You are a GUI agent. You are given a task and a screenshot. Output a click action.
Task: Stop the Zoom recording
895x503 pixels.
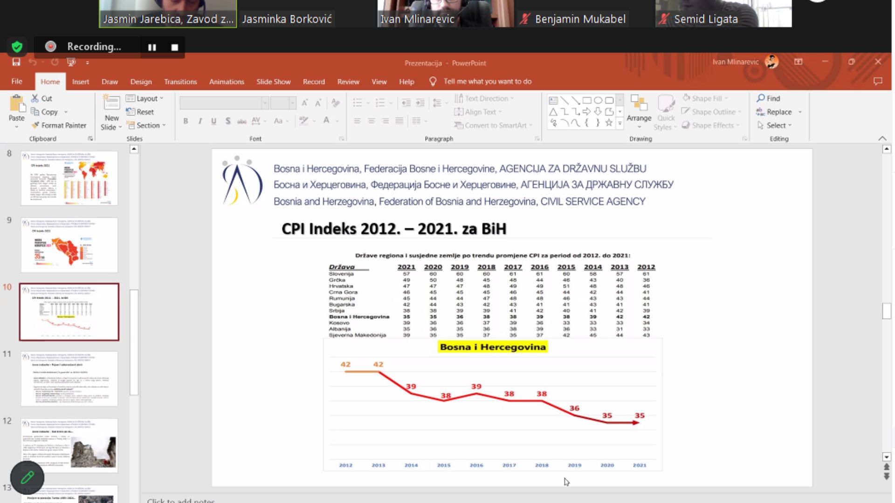point(175,47)
